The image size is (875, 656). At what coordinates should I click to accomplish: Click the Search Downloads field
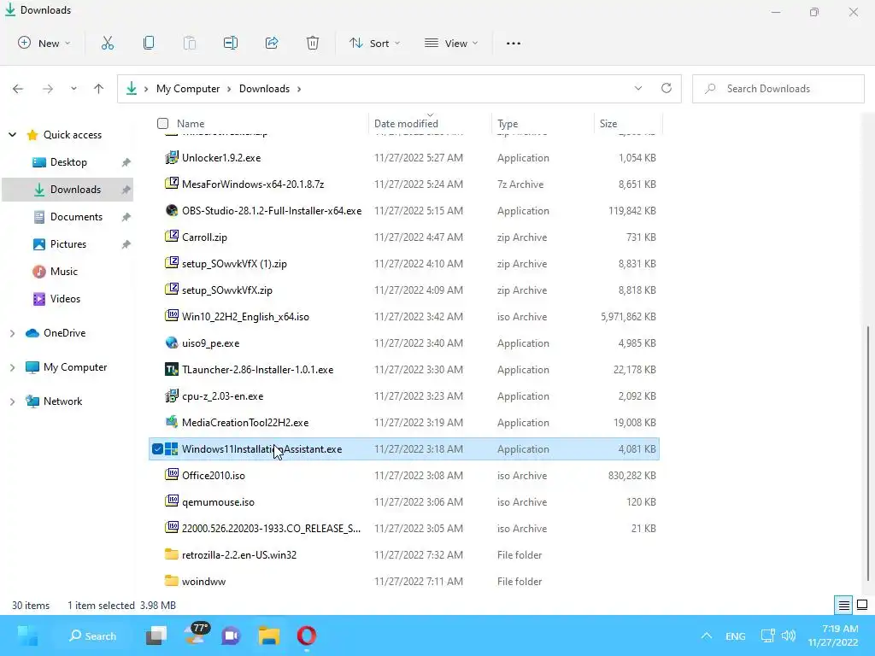click(778, 89)
